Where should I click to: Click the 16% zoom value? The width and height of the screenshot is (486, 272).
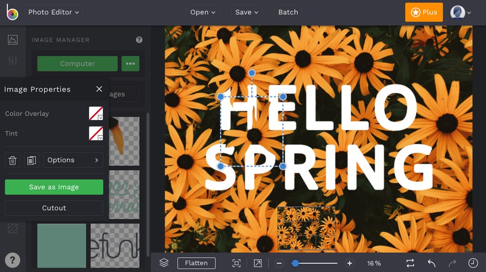[x=374, y=263]
